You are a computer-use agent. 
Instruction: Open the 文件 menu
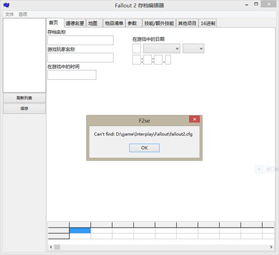9,14
